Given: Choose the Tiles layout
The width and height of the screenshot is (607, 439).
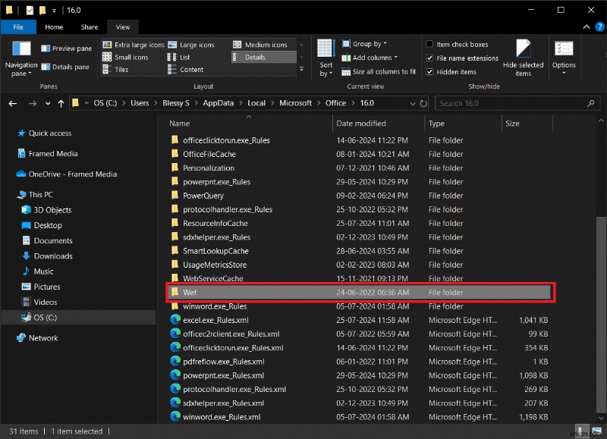Looking at the screenshot, I should [115, 70].
